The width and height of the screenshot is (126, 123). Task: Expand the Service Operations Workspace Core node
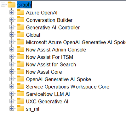[x=12, y=87]
